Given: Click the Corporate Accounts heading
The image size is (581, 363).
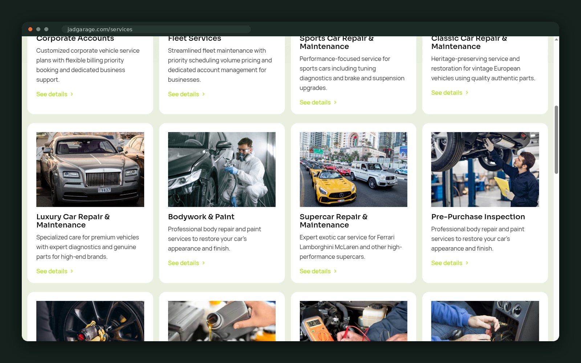Looking at the screenshot, I should (75, 39).
